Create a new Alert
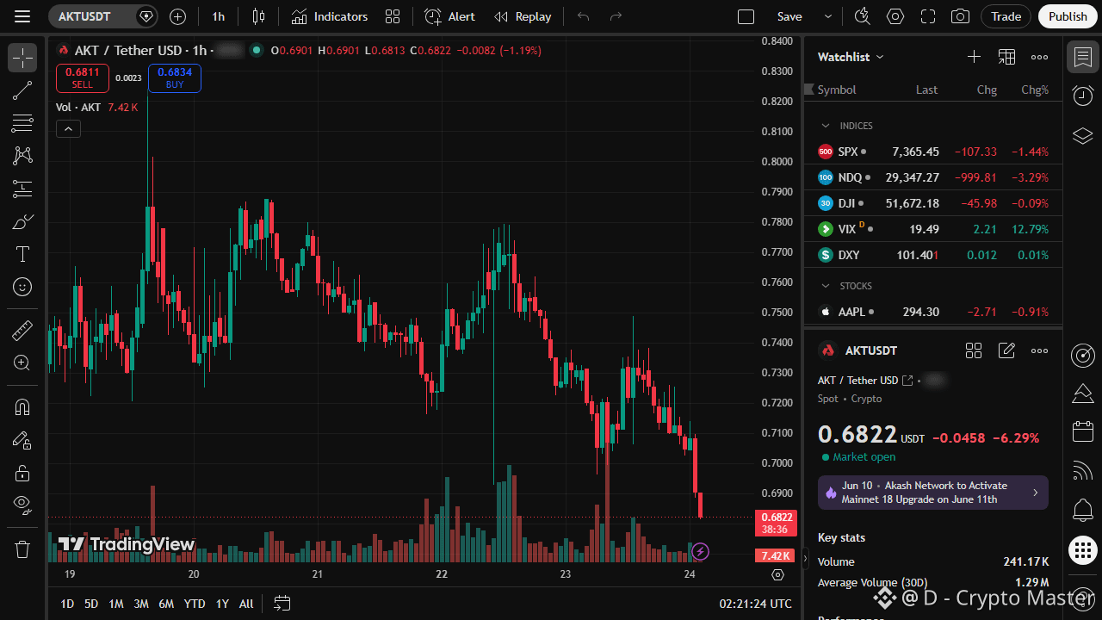This screenshot has height=620, width=1102. tap(450, 16)
